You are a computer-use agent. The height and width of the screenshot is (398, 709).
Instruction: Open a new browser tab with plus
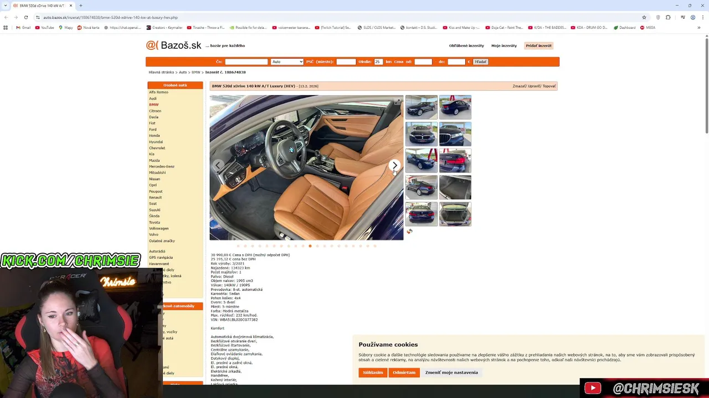pos(81,6)
